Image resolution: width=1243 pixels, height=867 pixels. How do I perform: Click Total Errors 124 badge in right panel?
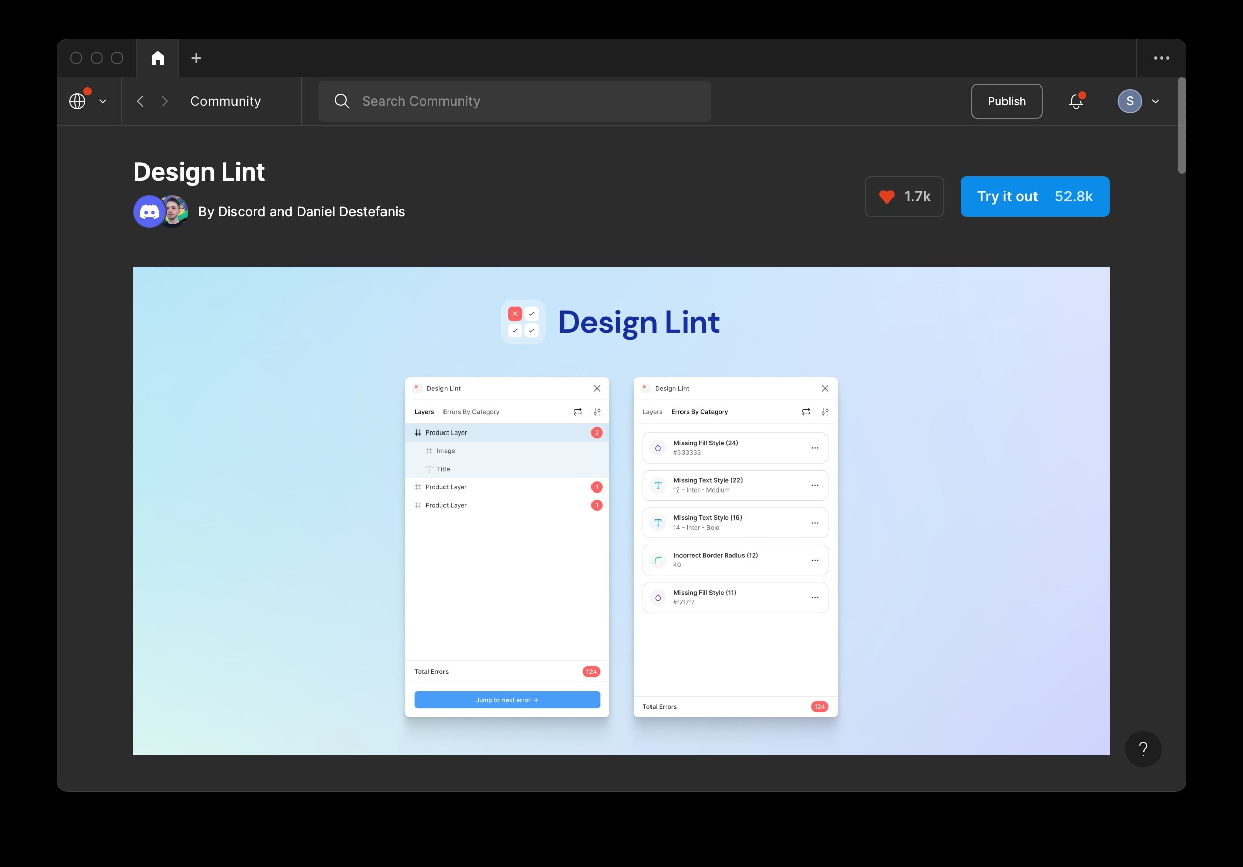point(820,707)
